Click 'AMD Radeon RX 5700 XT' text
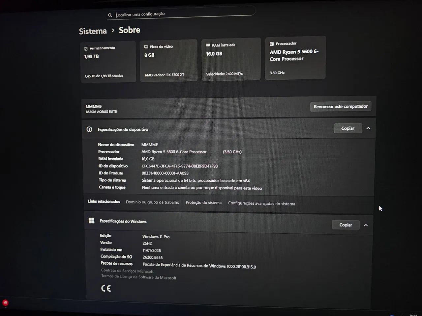 [164, 75]
